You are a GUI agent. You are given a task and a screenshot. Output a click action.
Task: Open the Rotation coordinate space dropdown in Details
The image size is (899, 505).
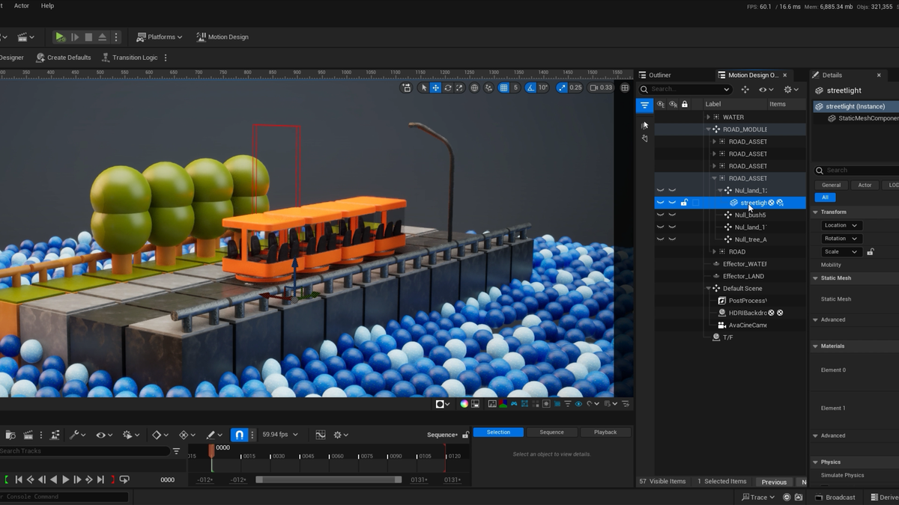point(842,238)
